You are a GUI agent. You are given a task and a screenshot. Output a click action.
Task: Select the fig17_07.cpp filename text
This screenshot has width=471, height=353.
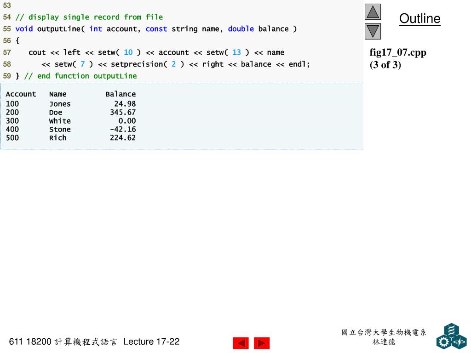(x=398, y=52)
